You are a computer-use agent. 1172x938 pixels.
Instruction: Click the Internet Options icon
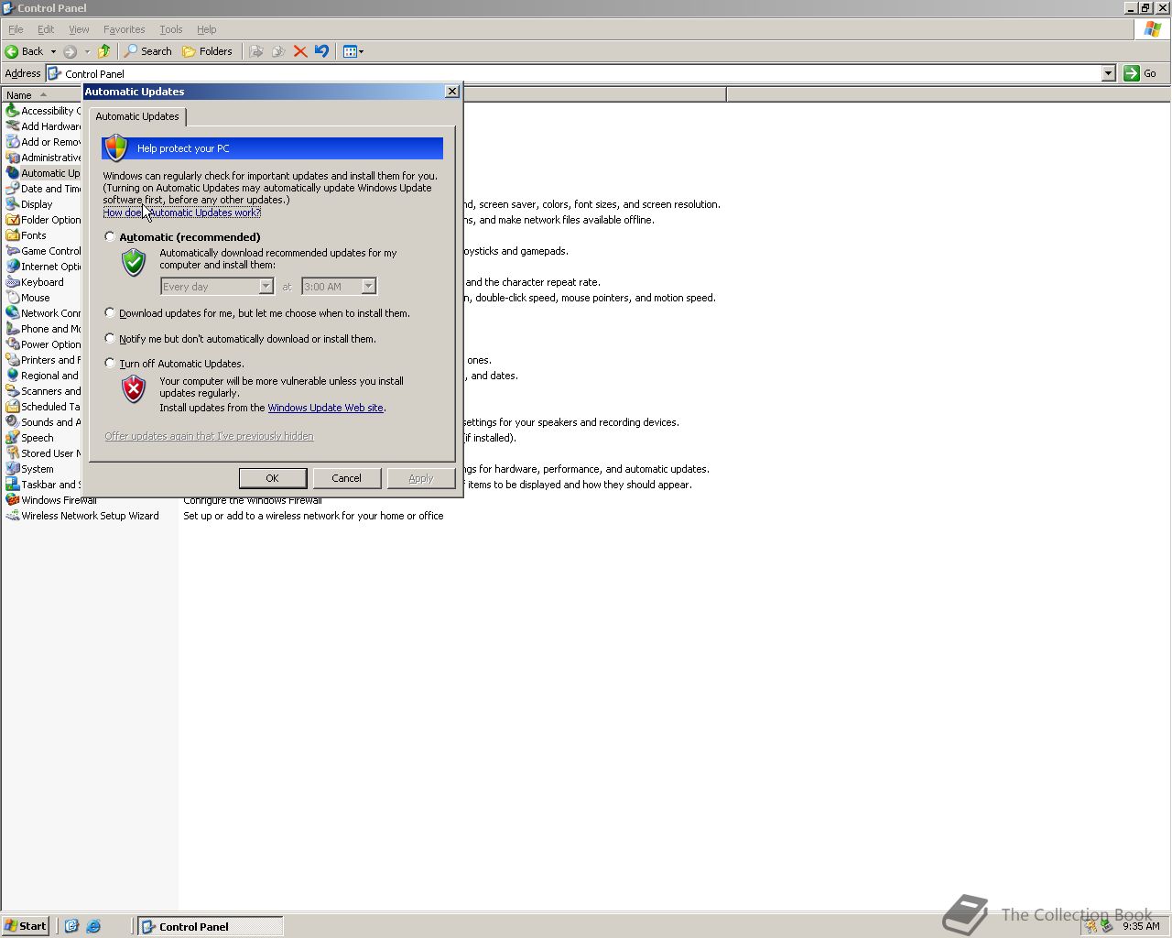click(x=13, y=267)
